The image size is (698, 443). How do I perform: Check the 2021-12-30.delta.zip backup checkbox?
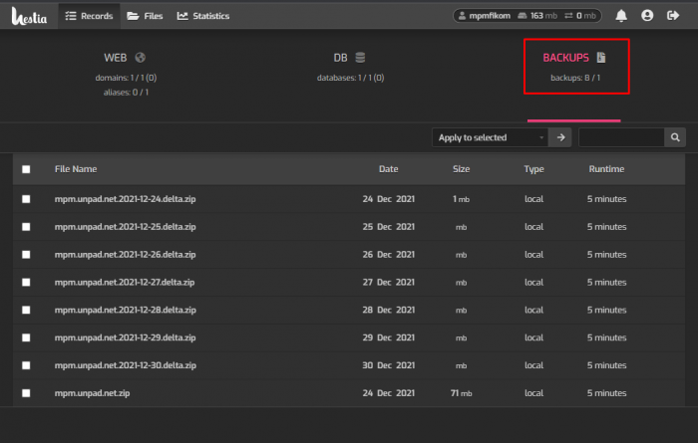click(x=26, y=365)
